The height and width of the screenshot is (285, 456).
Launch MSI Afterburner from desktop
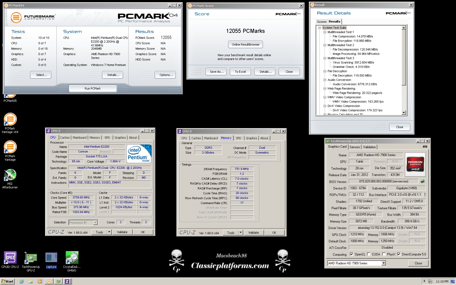point(10,179)
